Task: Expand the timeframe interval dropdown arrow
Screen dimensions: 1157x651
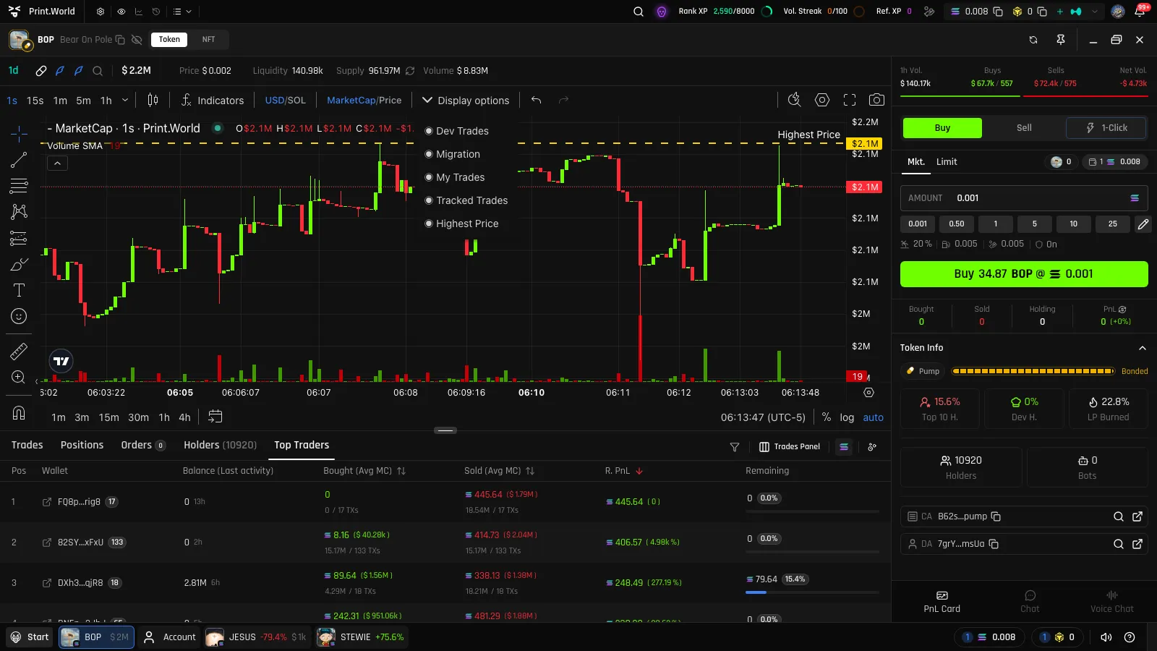Action: point(125,100)
